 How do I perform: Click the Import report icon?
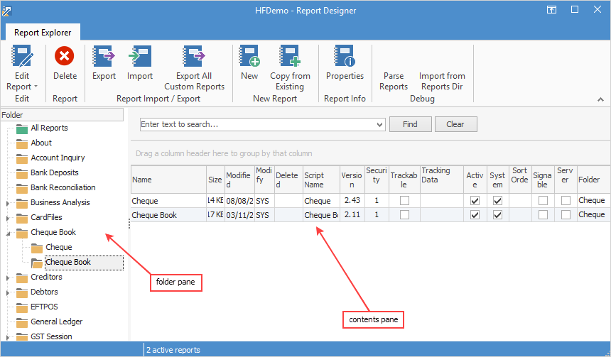(140, 56)
